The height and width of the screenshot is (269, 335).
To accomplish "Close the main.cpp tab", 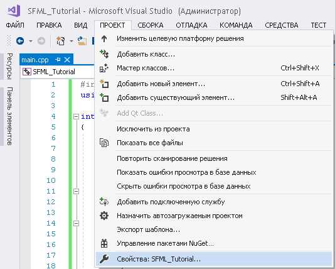I will (x=67, y=60).
